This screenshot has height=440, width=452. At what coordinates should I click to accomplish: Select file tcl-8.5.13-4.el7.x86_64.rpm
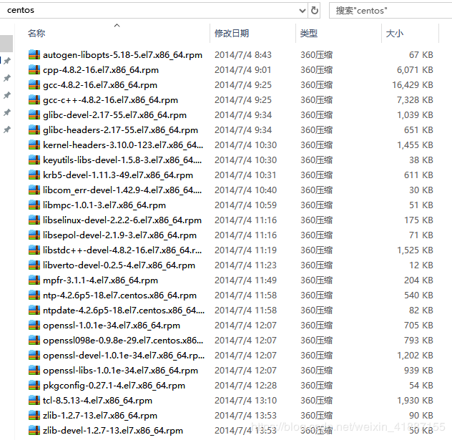pos(97,400)
